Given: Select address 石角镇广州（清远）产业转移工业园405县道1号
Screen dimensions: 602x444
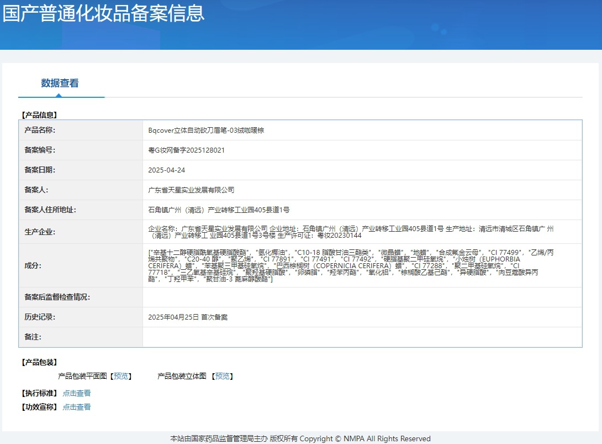Looking at the screenshot, I should (219, 210).
